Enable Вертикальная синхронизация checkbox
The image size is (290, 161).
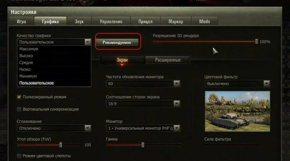[x=19, y=109]
